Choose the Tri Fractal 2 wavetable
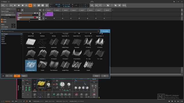This screenshot has height=103, width=184. click(42, 54)
